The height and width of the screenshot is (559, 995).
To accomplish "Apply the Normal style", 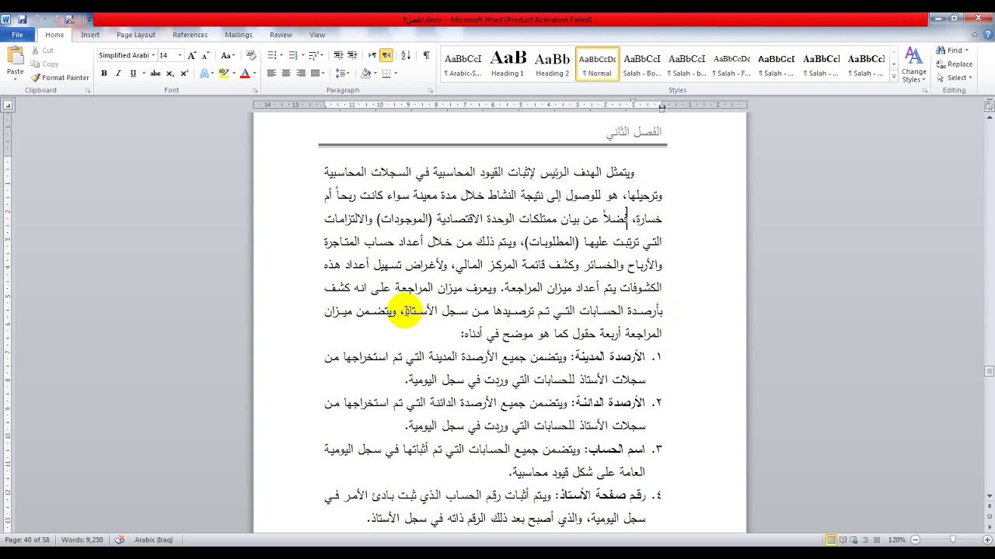I will 597,64.
